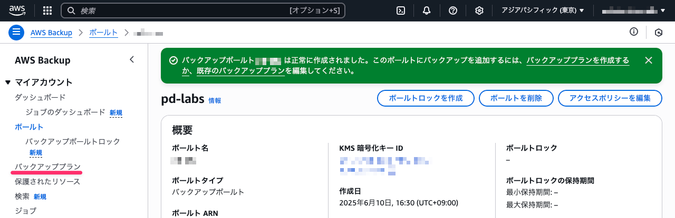The image size is (675, 218).
Task: Open the notifications bell icon
Action: point(427,11)
